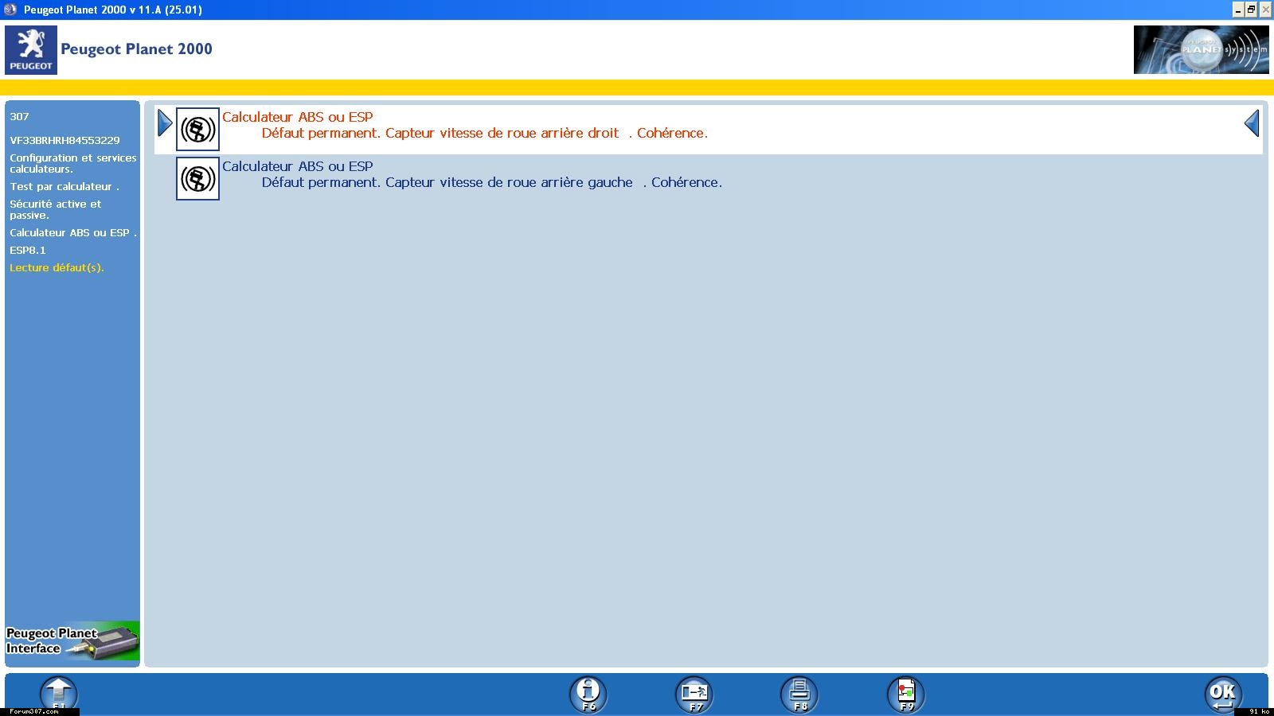Open the F6 information button
The width and height of the screenshot is (1274, 716).
coord(588,694)
